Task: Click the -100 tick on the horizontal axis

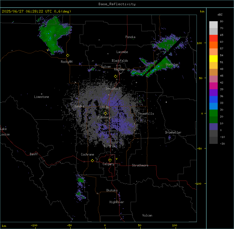Action: pyautogui.click(x=34, y=225)
